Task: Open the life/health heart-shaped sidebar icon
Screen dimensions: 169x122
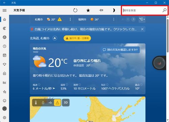Action: point(4,64)
